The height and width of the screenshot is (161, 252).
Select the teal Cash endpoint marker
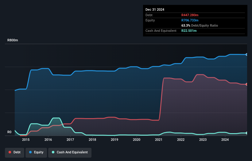coord(247,133)
